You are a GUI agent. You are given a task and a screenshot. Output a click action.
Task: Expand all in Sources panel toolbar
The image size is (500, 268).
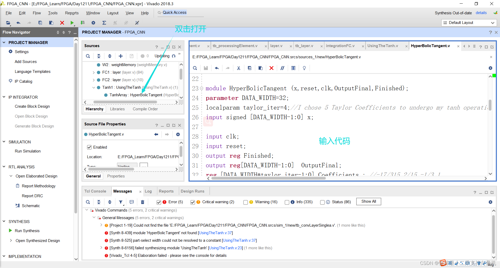pyautogui.click(x=110, y=56)
